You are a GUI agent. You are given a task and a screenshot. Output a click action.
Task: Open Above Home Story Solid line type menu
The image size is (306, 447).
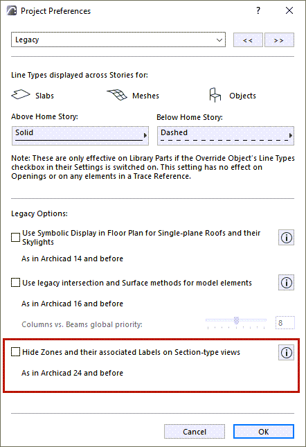[x=80, y=136]
